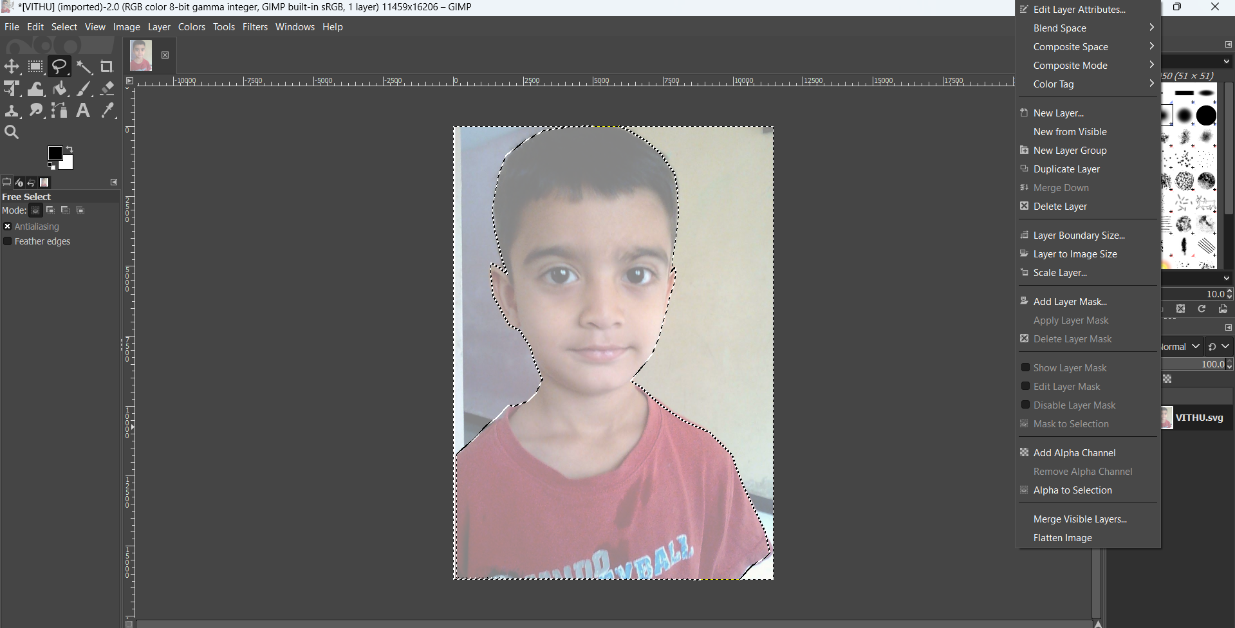This screenshot has width=1235, height=628.
Task: Select the Warp Transform tool
Action: click(x=35, y=89)
